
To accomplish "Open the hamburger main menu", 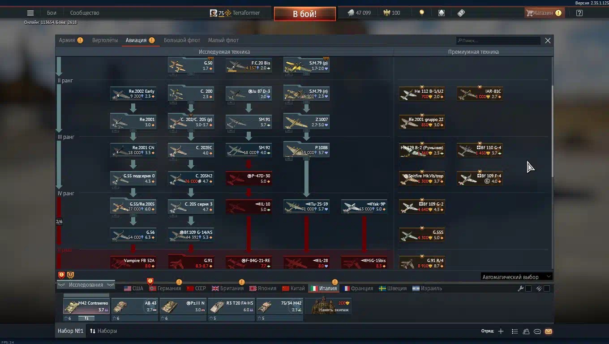I will (30, 13).
